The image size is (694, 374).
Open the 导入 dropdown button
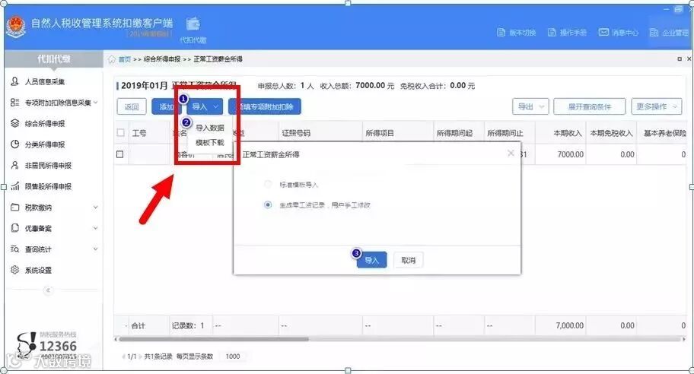pyautogui.click(x=205, y=106)
